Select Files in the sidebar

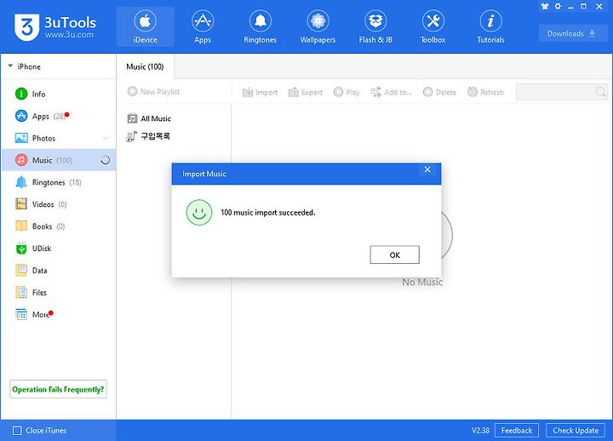point(59,292)
